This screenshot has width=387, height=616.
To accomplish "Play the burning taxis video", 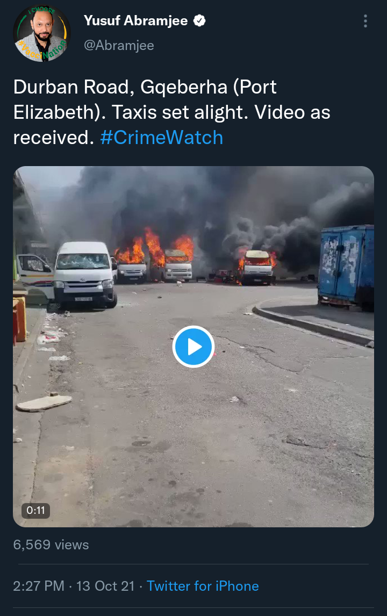I will (193, 347).
